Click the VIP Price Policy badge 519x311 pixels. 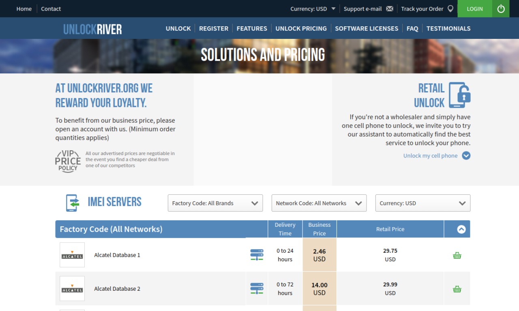click(x=68, y=161)
